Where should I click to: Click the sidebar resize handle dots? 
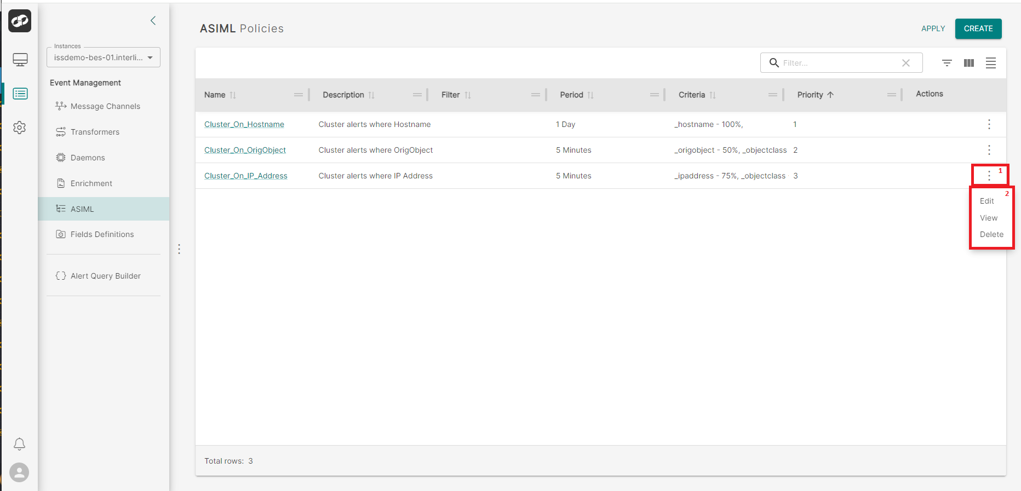tap(179, 249)
